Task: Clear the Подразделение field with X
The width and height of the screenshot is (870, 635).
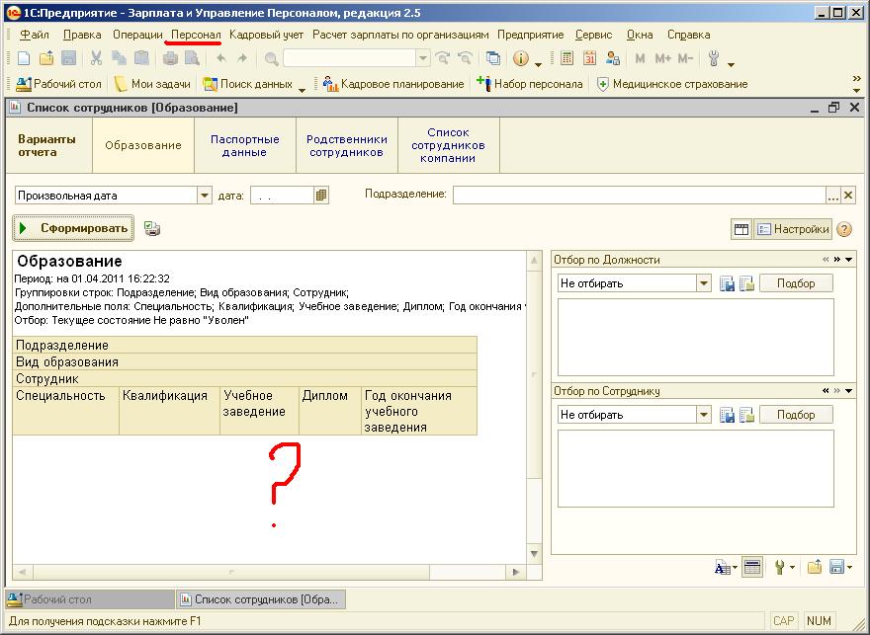Action: [848, 196]
